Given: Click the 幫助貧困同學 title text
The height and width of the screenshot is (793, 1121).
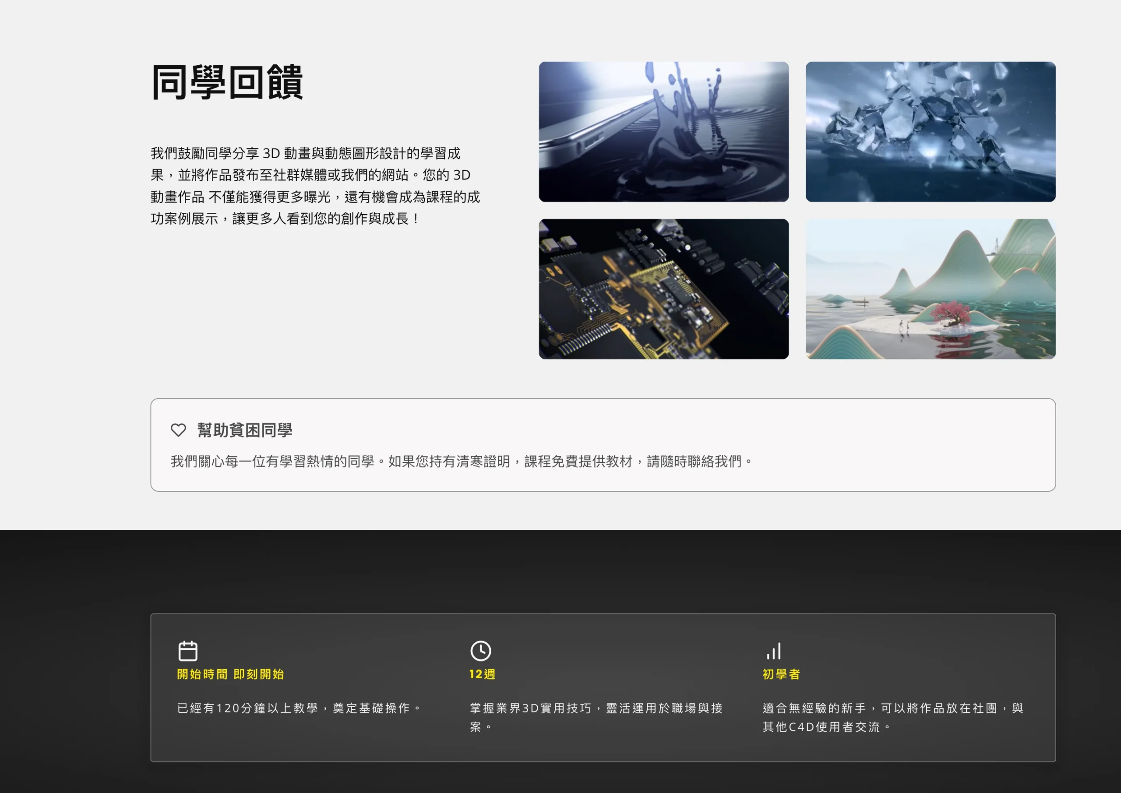Looking at the screenshot, I should tap(245, 430).
